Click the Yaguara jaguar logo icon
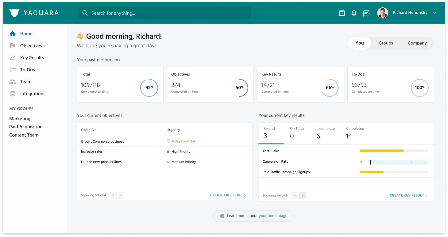This screenshot has height=237, width=448. pyautogui.click(x=14, y=13)
